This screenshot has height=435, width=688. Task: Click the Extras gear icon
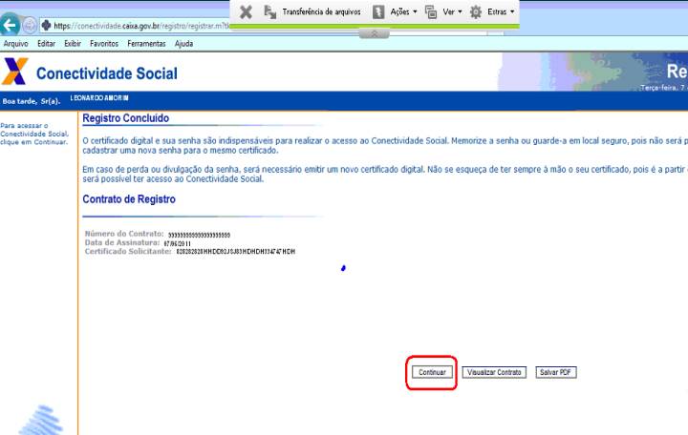click(476, 11)
